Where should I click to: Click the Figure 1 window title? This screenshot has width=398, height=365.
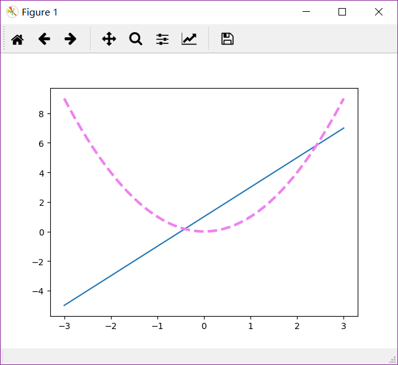[x=40, y=12]
